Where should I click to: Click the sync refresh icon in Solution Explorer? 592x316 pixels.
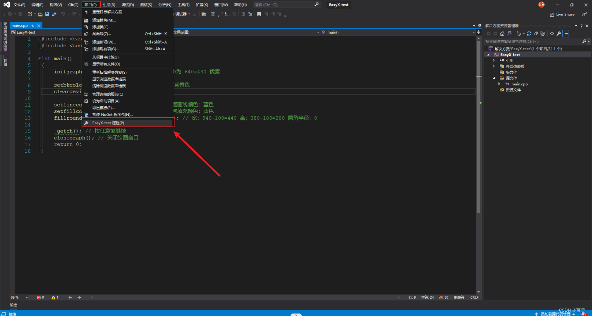point(529,34)
